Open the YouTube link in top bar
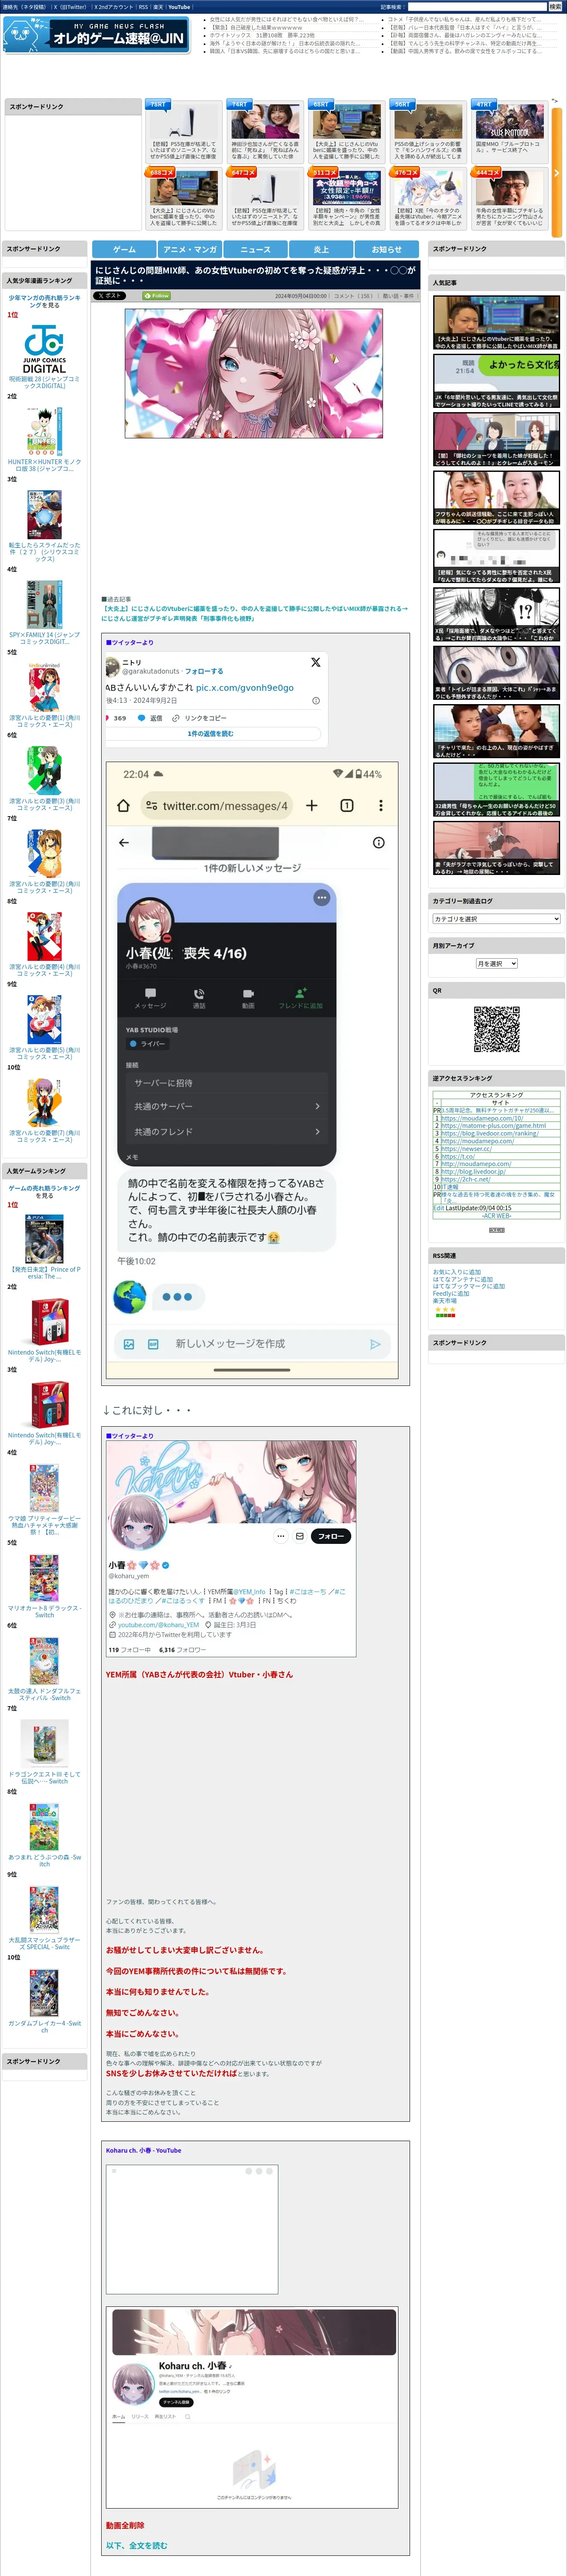Viewport: 567px width, 2576px height. point(179,7)
